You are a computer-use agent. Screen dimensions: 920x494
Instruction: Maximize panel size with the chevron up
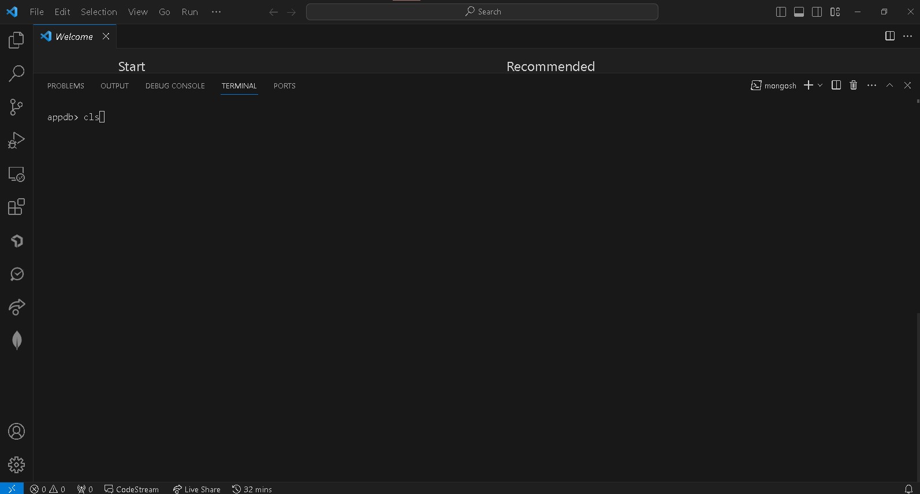click(889, 86)
